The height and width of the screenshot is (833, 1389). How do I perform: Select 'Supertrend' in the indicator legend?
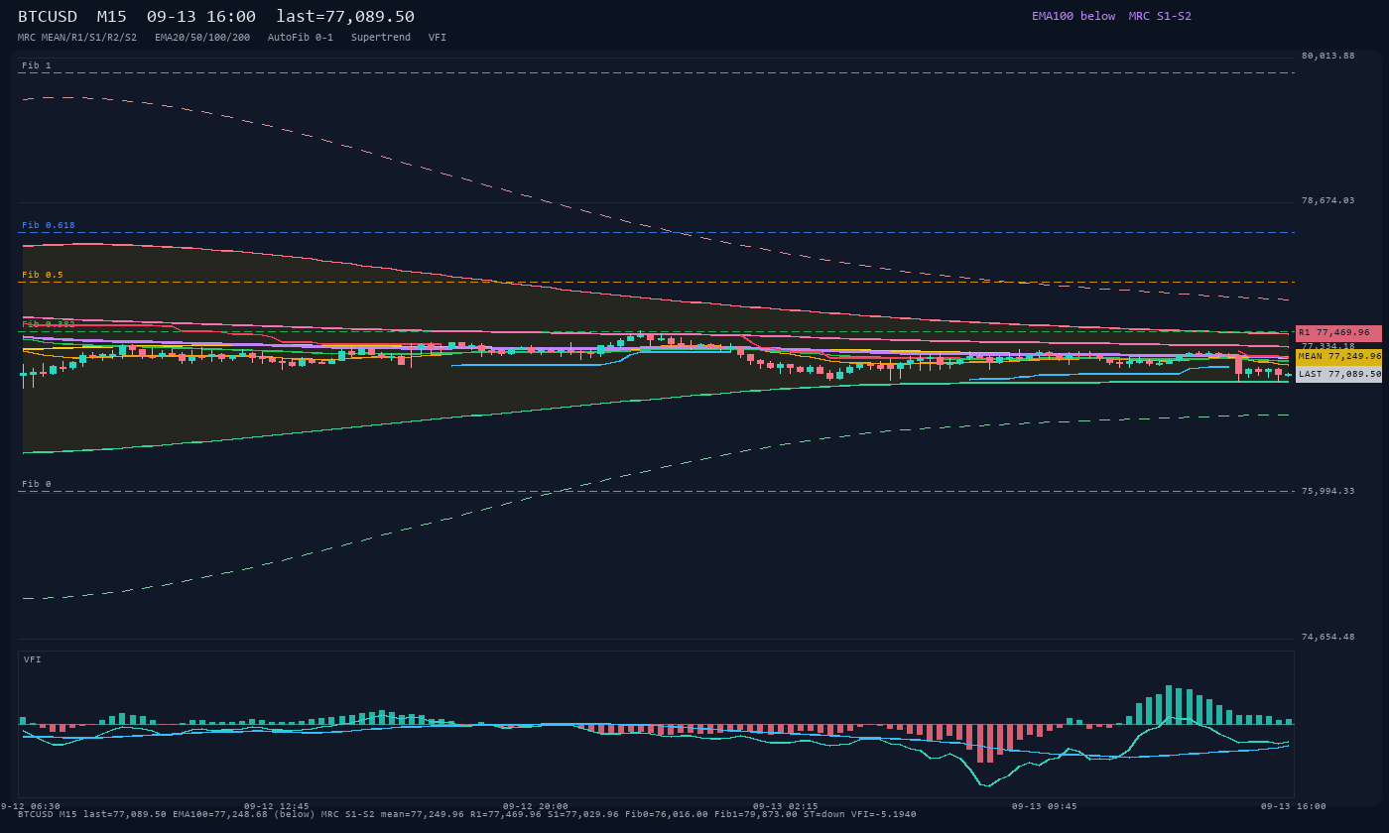pyautogui.click(x=381, y=37)
